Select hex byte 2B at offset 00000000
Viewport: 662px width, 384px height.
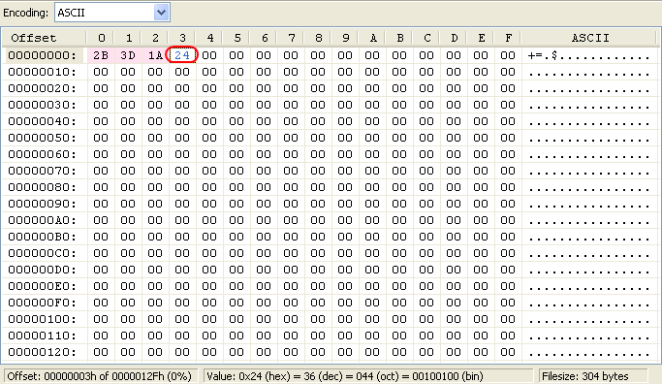coord(101,55)
